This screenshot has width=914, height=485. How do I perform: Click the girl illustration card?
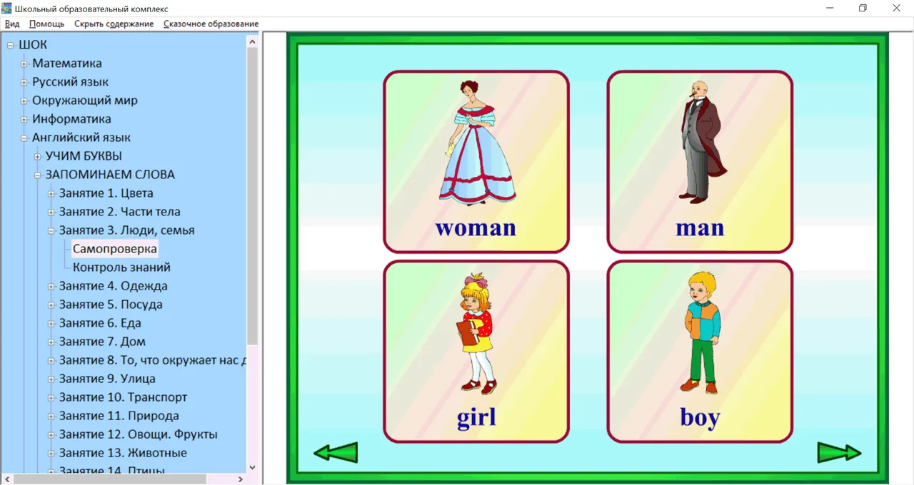click(x=476, y=352)
